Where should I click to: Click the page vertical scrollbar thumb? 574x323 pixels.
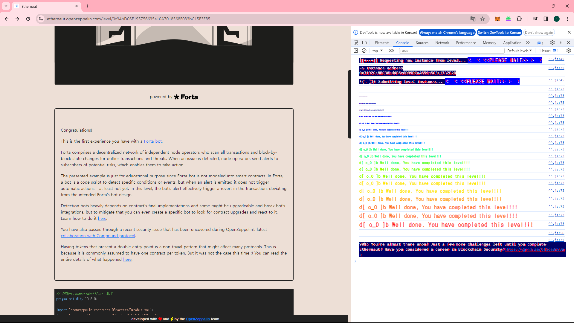(x=349, y=104)
